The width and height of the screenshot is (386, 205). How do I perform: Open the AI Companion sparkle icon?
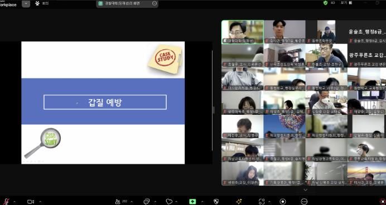(x=239, y=202)
